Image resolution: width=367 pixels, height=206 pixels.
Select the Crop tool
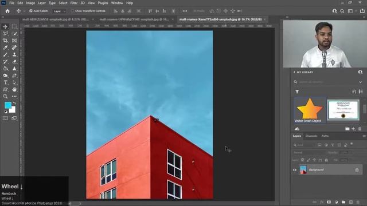point(5,41)
